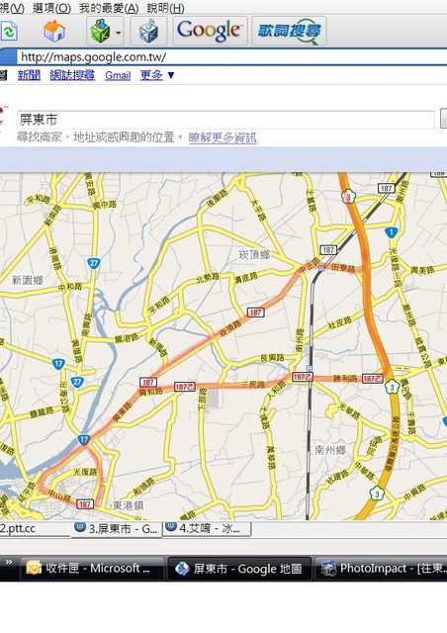Switch to the 4.艾嘀 browser tab
The width and height of the screenshot is (447, 633).
[207, 529]
